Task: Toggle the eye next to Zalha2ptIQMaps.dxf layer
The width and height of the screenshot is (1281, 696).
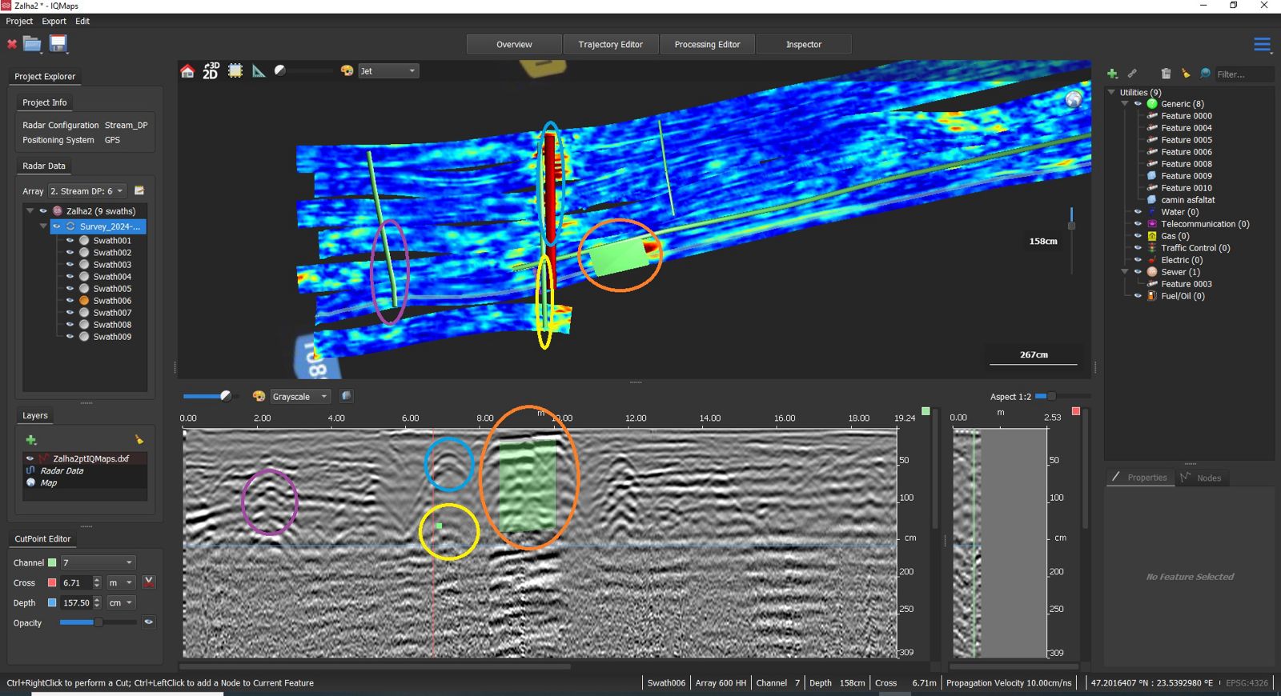Action: click(x=30, y=458)
